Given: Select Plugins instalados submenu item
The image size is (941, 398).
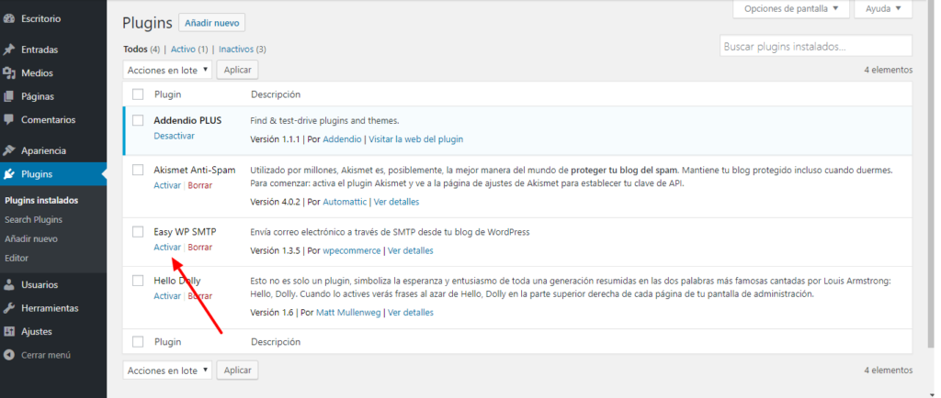Looking at the screenshot, I should click(x=41, y=201).
